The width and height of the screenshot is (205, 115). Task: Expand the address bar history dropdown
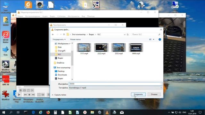tap(125, 34)
